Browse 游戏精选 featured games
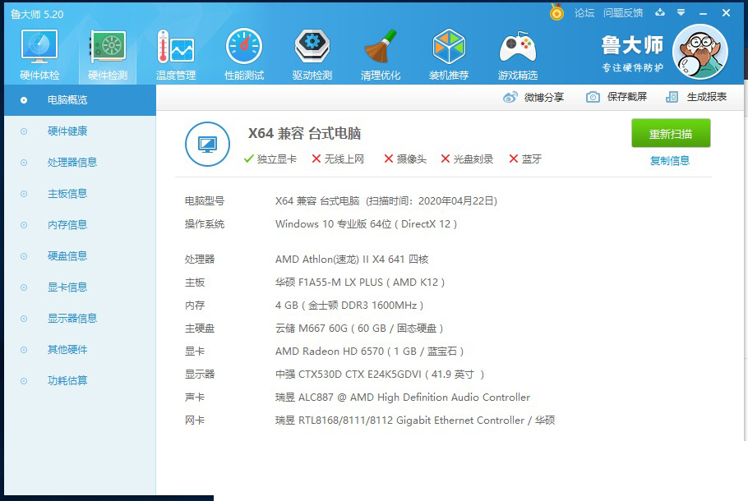The width and height of the screenshot is (748, 501). pyautogui.click(x=517, y=52)
